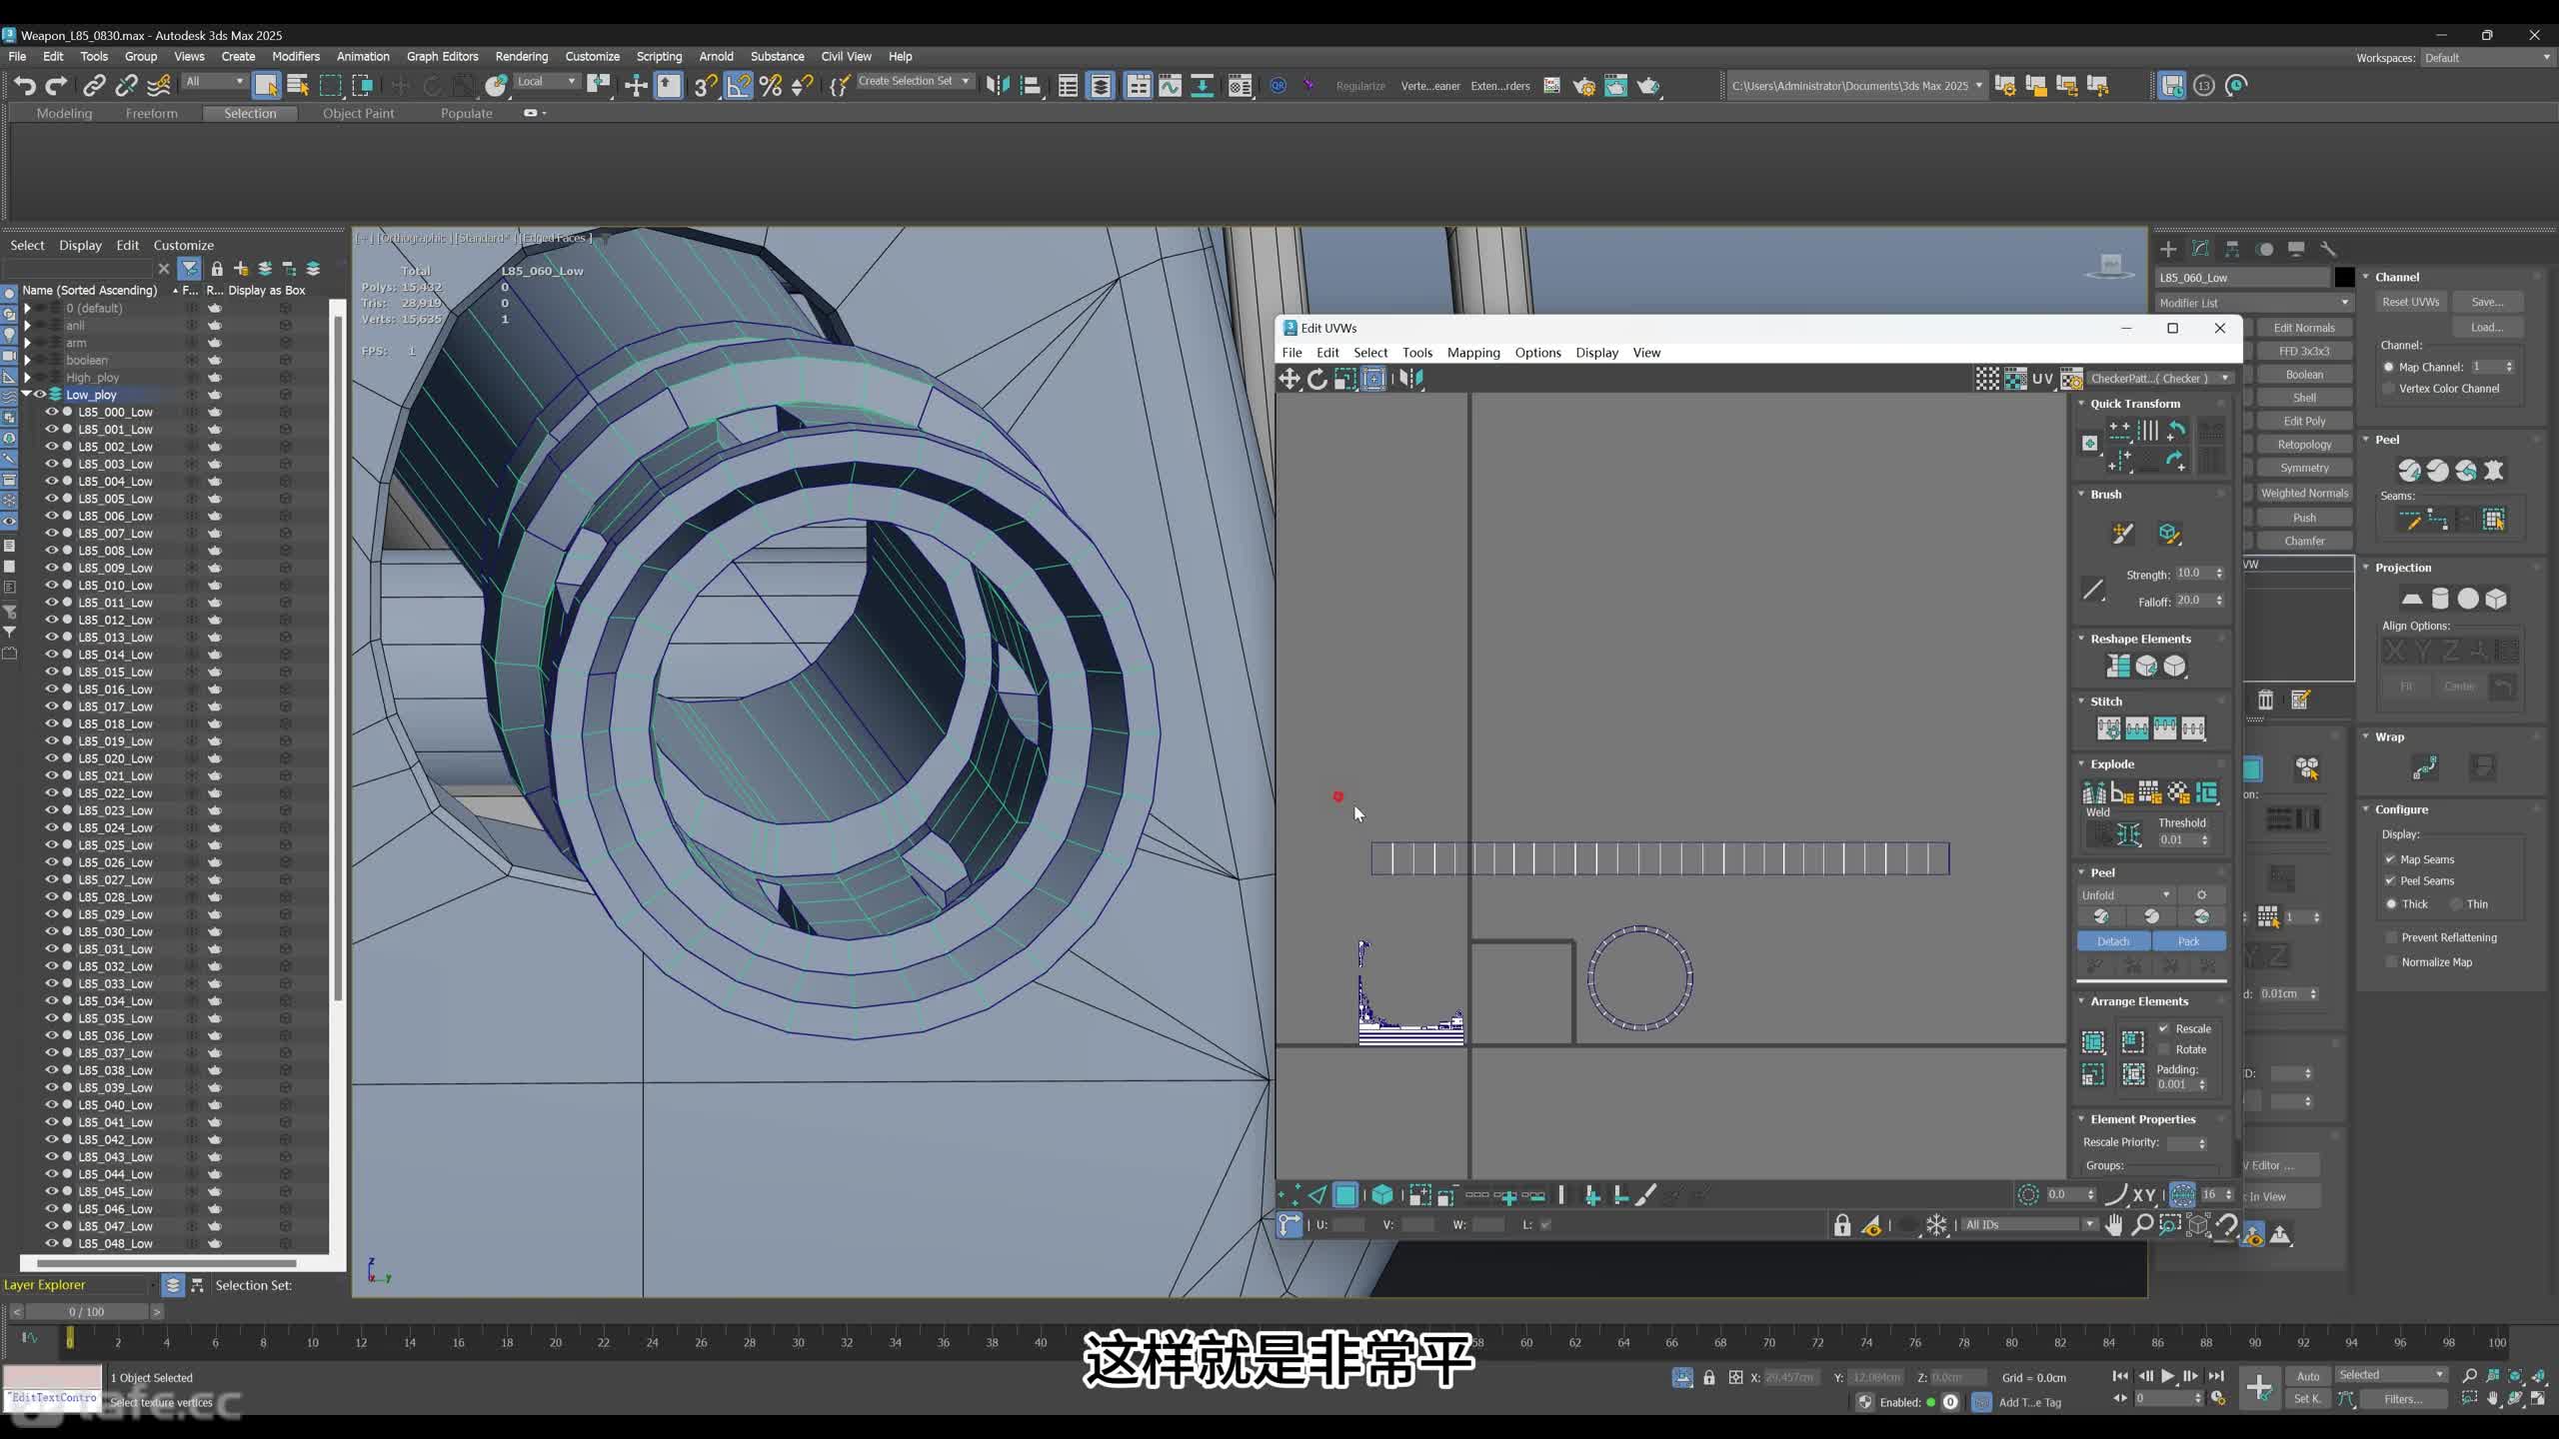
Task: Click the Detach button in Peel
Action: pos(2113,941)
